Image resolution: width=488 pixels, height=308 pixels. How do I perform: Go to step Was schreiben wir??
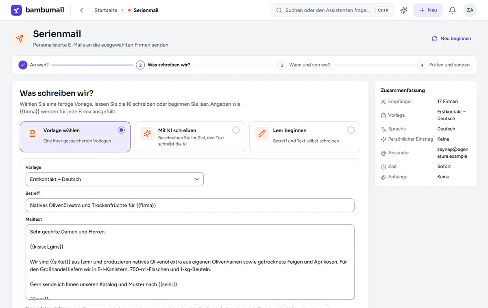(163, 65)
